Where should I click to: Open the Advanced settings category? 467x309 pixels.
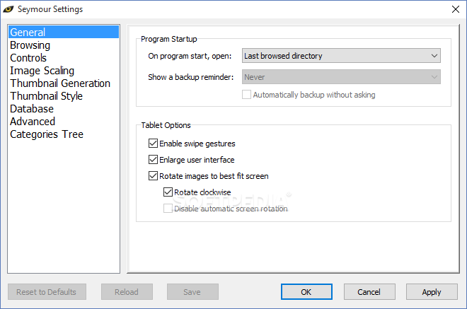tap(64, 122)
